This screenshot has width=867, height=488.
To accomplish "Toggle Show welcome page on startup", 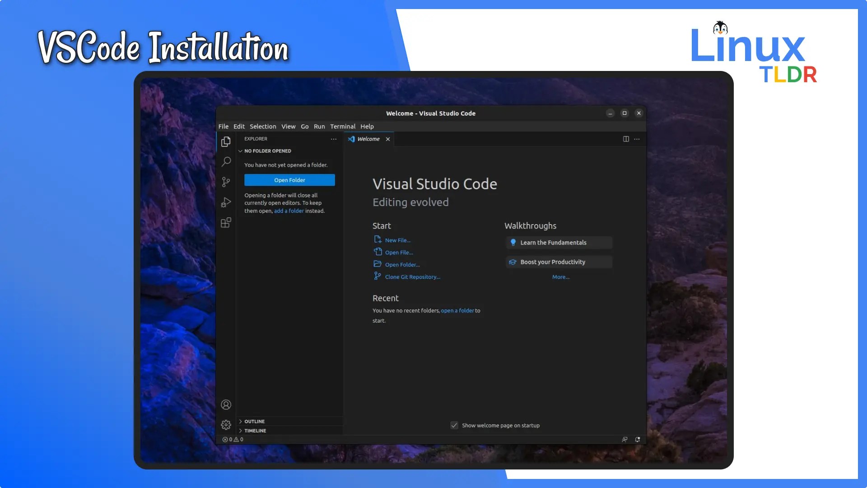I will pyautogui.click(x=454, y=425).
